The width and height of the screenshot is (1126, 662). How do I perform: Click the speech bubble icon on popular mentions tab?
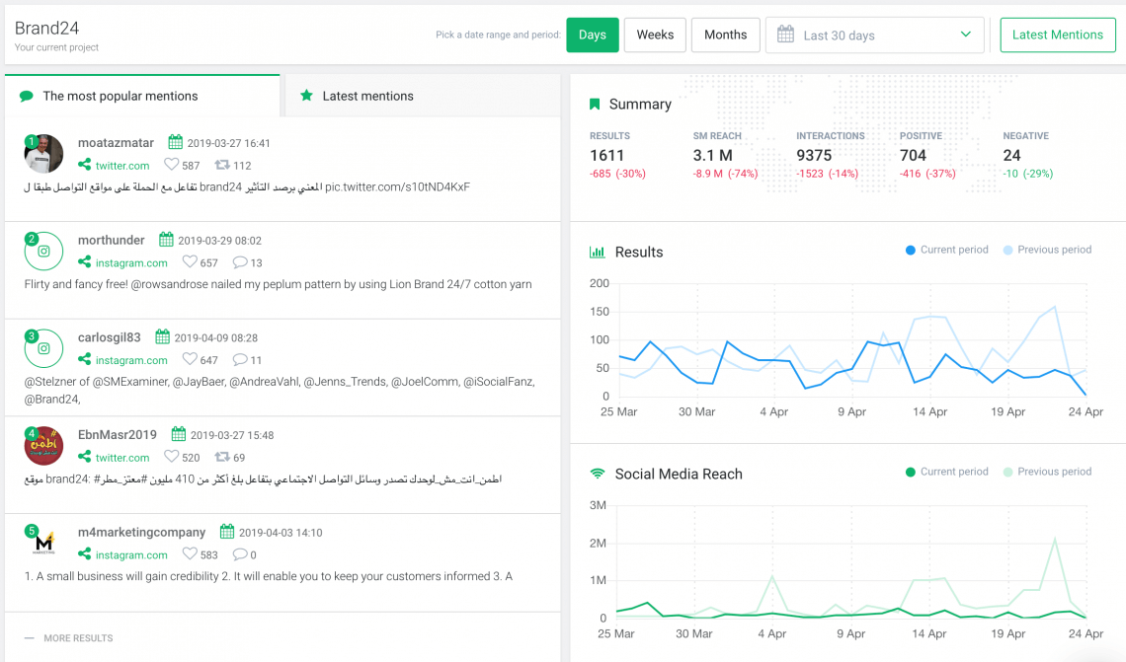27,96
